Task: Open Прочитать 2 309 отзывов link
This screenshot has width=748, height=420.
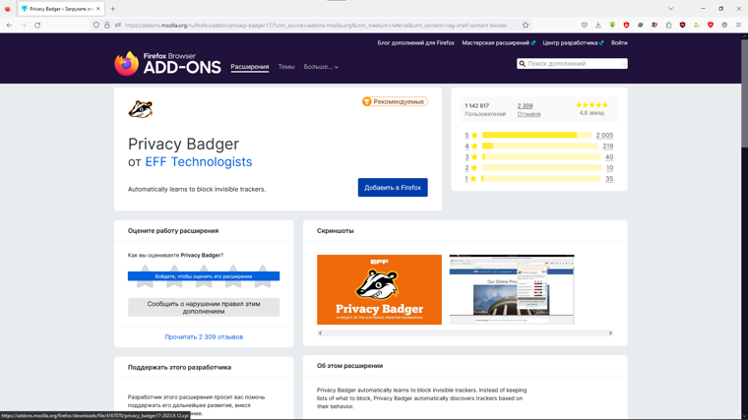Action: tap(204, 336)
